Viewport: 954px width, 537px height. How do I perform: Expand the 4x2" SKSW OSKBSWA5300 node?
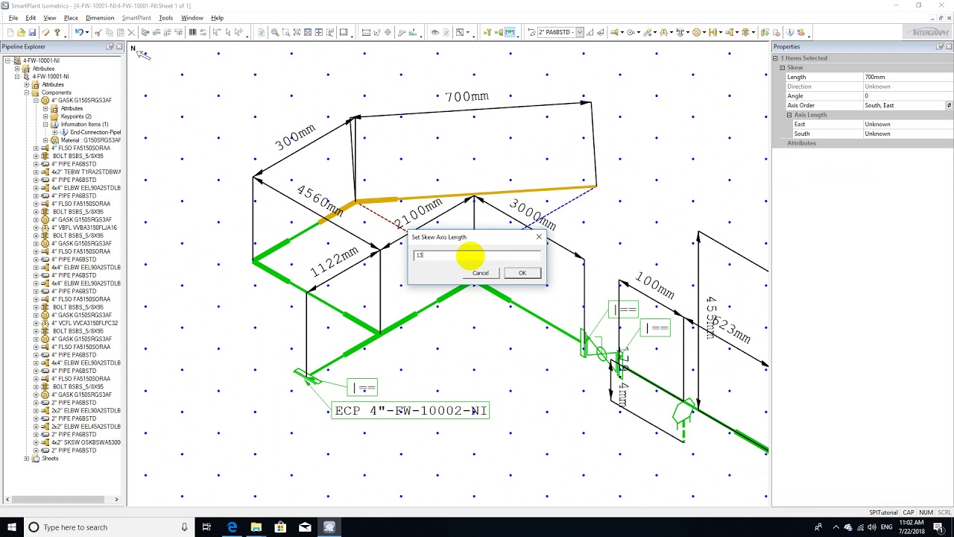pyautogui.click(x=36, y=442)
